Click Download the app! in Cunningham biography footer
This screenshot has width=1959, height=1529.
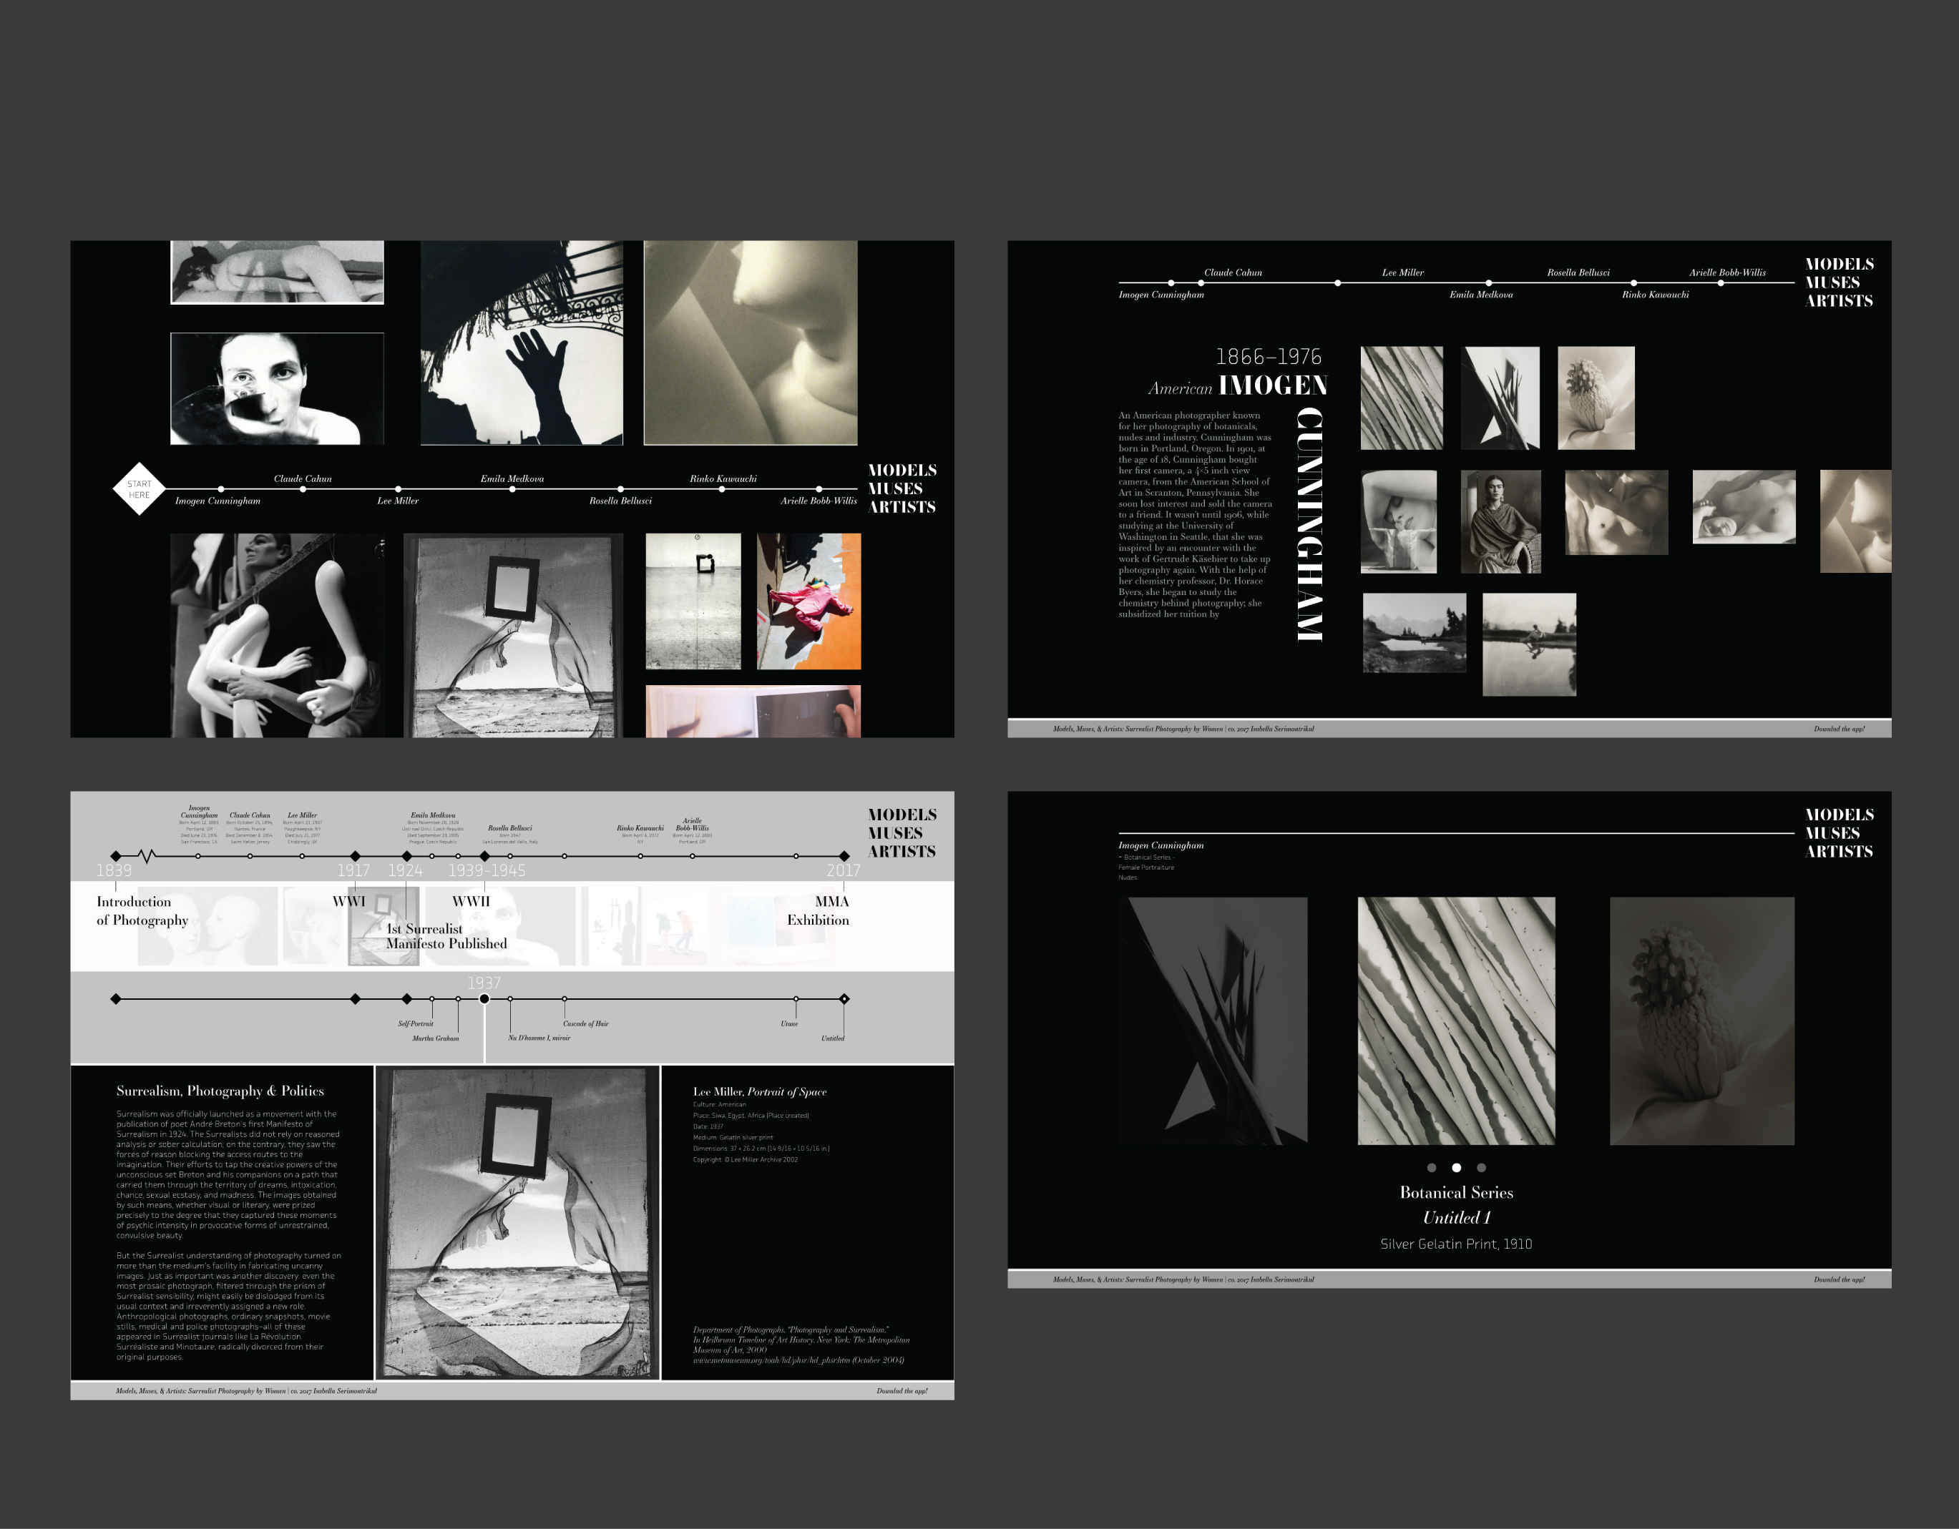[1839, 729]
